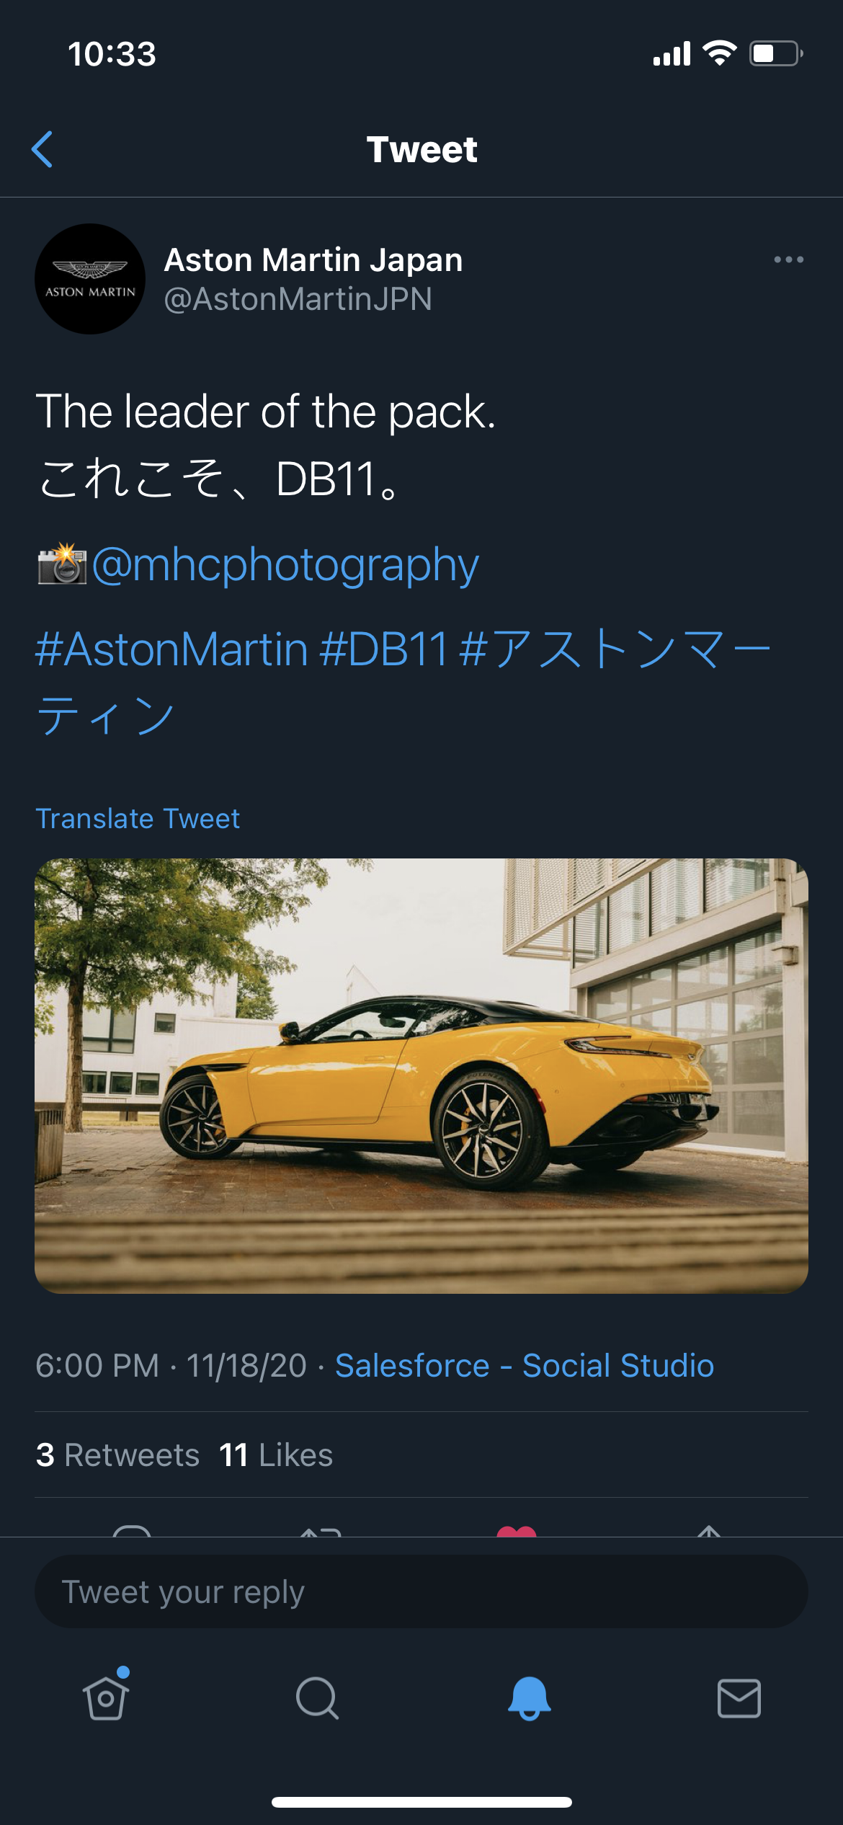Click Translate Tweet
The image size is (843, 1825).
pyautogui.click(x=138, y=819)
